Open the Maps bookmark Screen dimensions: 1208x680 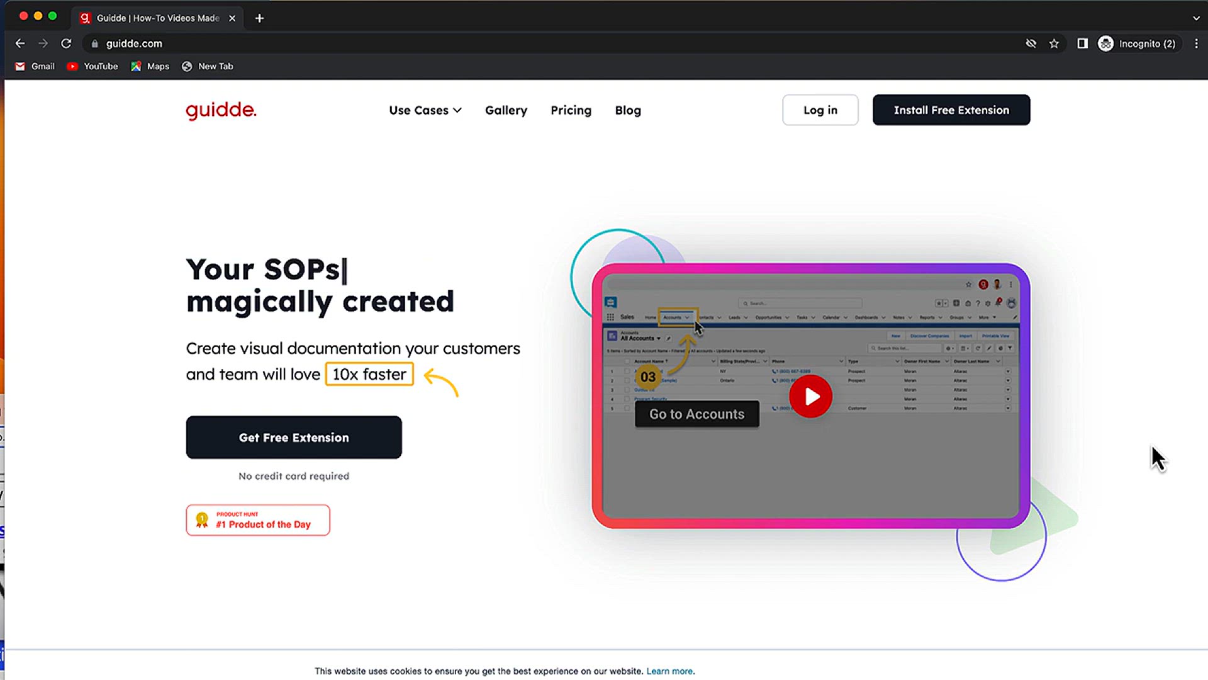pyautogui.click(x=150, y=66)
